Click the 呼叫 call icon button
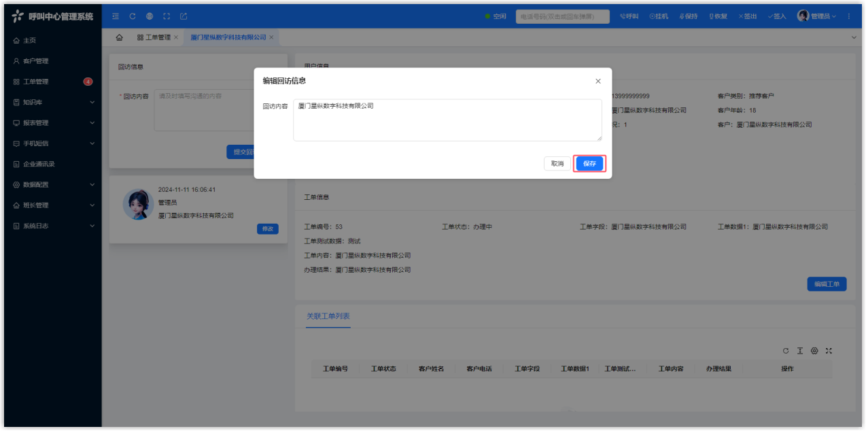 (x=629, y=16)
